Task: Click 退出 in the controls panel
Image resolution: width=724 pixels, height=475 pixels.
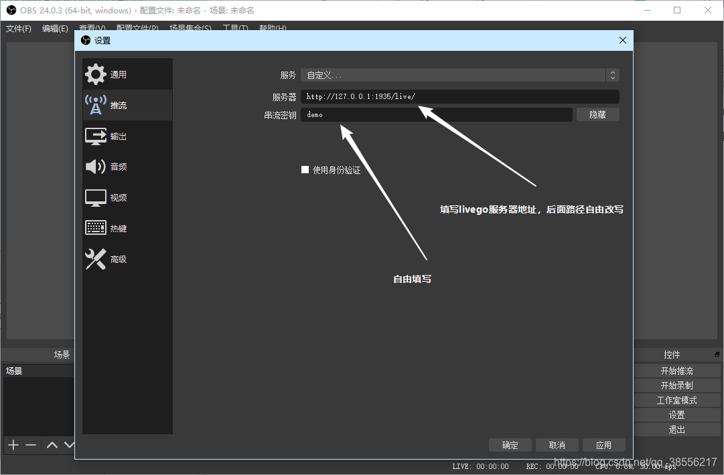Action: point(677,430)
